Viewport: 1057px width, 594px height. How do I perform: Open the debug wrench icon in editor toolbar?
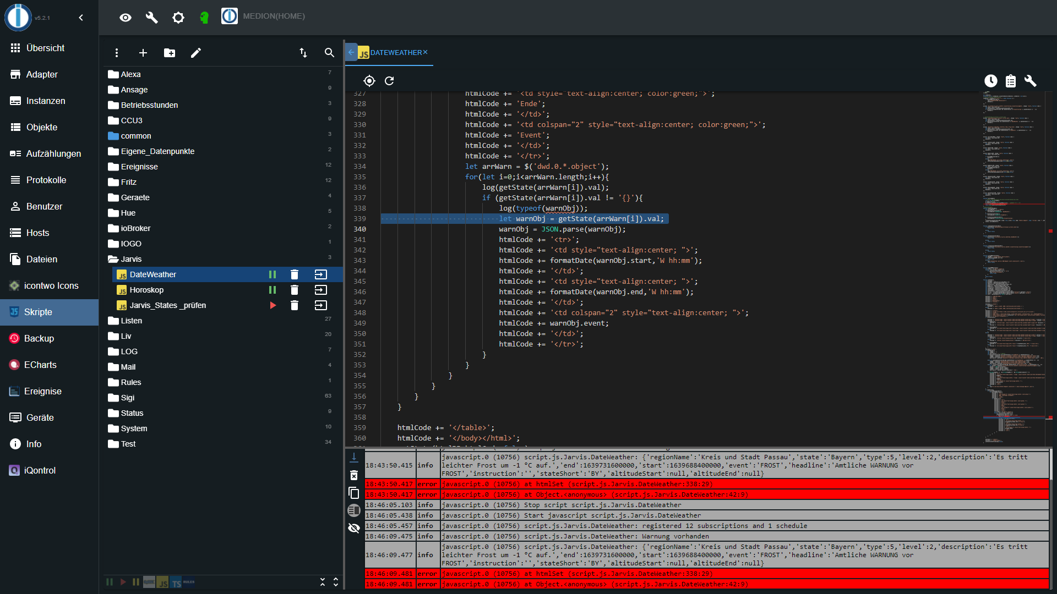tap(1031, 81)
